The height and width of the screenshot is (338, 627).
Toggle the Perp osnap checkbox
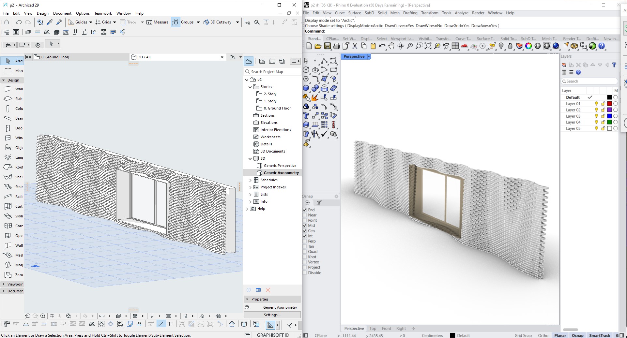305,241
